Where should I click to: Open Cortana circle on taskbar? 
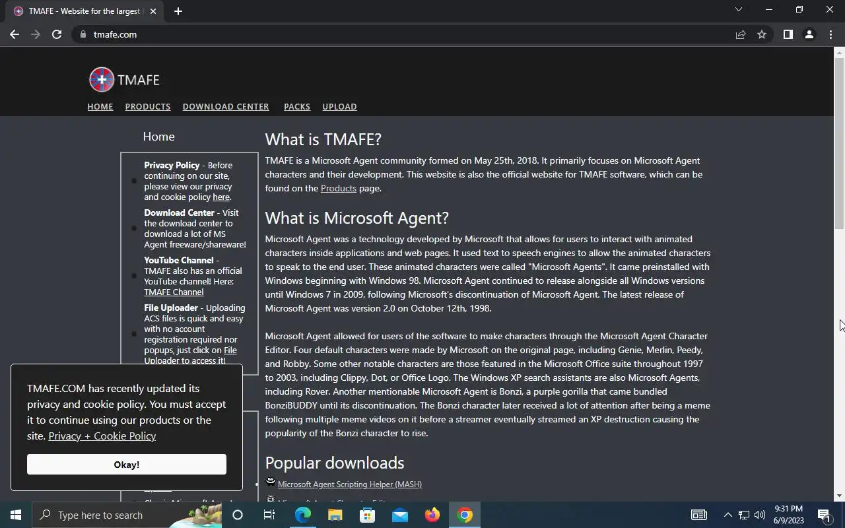coord(238,515)
